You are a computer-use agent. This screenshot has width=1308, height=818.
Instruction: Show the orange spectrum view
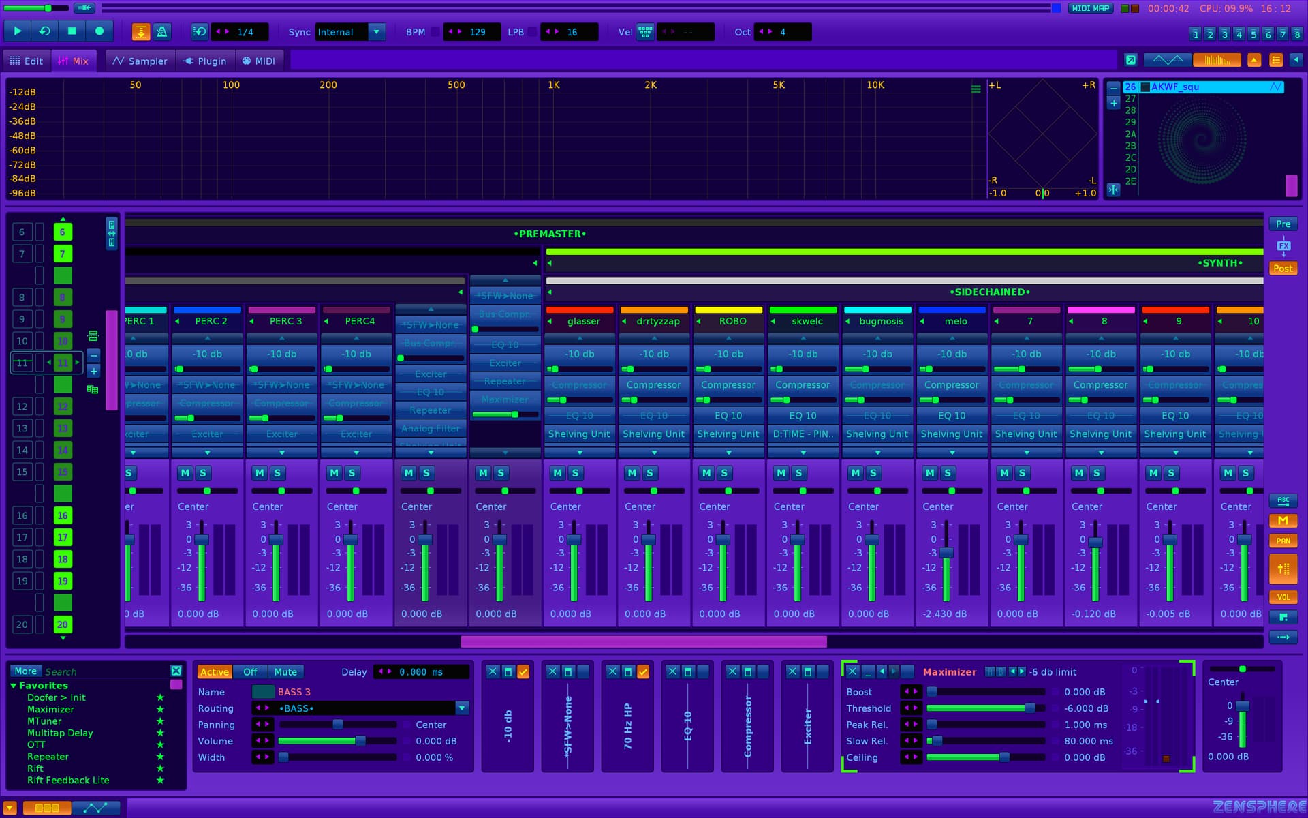tap(1217, 60)
